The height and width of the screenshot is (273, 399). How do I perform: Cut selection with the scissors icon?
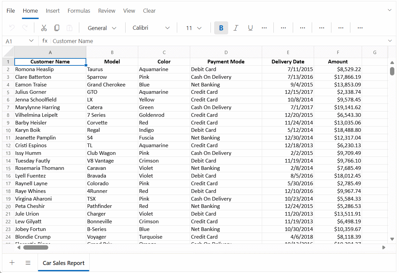(x=44, y=28)
